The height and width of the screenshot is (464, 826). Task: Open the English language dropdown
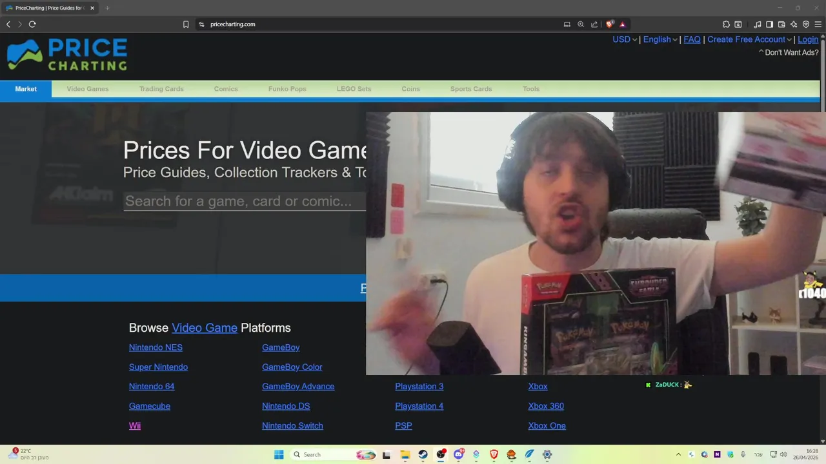(x=660, y=39)
